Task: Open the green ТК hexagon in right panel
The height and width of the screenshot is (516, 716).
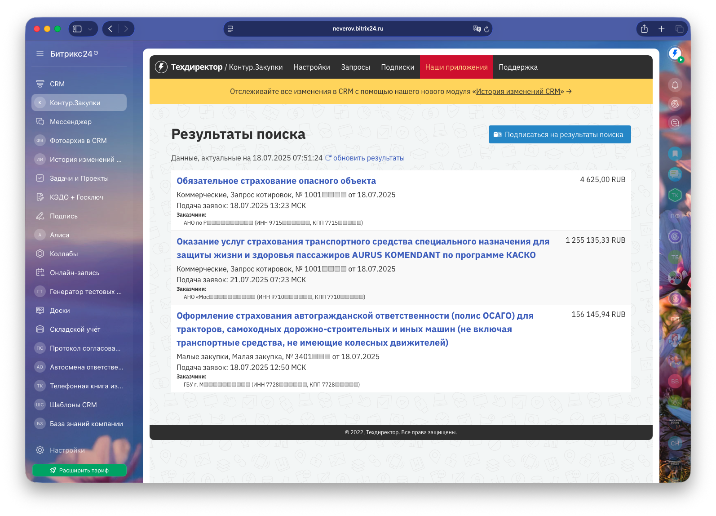Action: coord(675,195)
